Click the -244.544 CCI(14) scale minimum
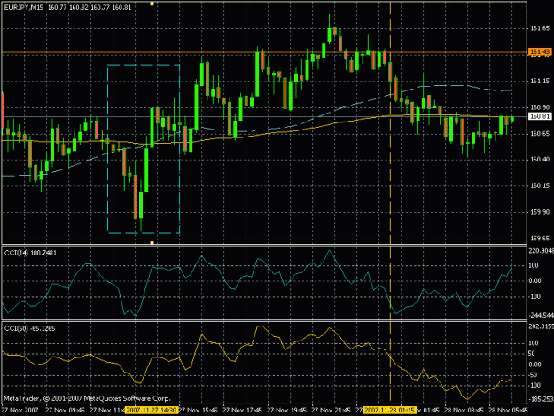This screenshot has height=416, width=554. click(x=542, y=315)
